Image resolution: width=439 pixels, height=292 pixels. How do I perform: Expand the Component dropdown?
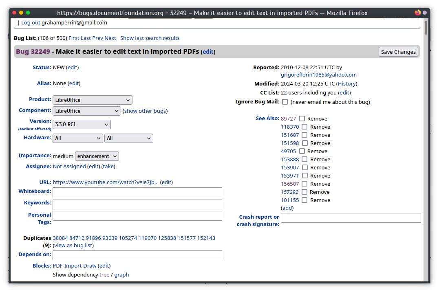[86, 111]
